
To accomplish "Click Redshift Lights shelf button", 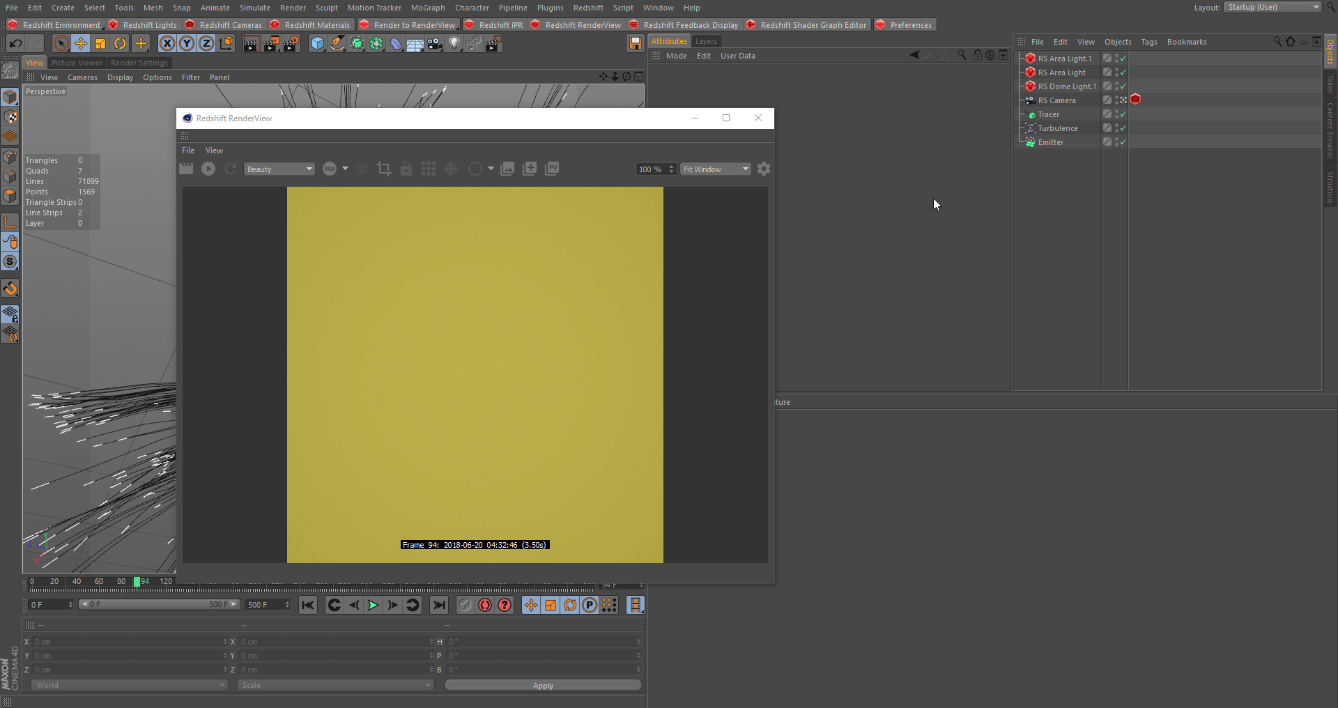I will [143, 25].
